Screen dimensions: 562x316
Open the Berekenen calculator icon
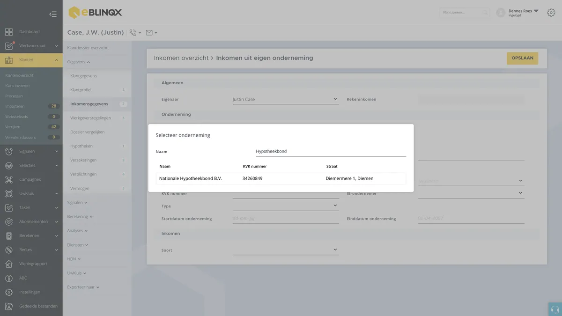click(x=9, y=235)
